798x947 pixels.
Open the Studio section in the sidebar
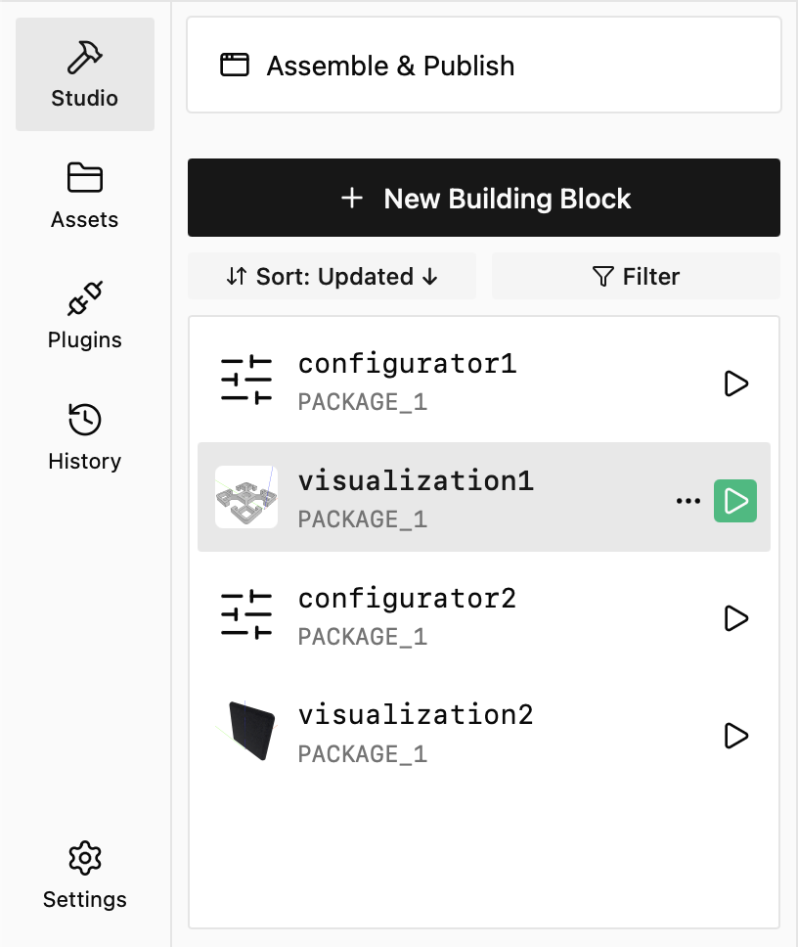click(x=84, y=74)
